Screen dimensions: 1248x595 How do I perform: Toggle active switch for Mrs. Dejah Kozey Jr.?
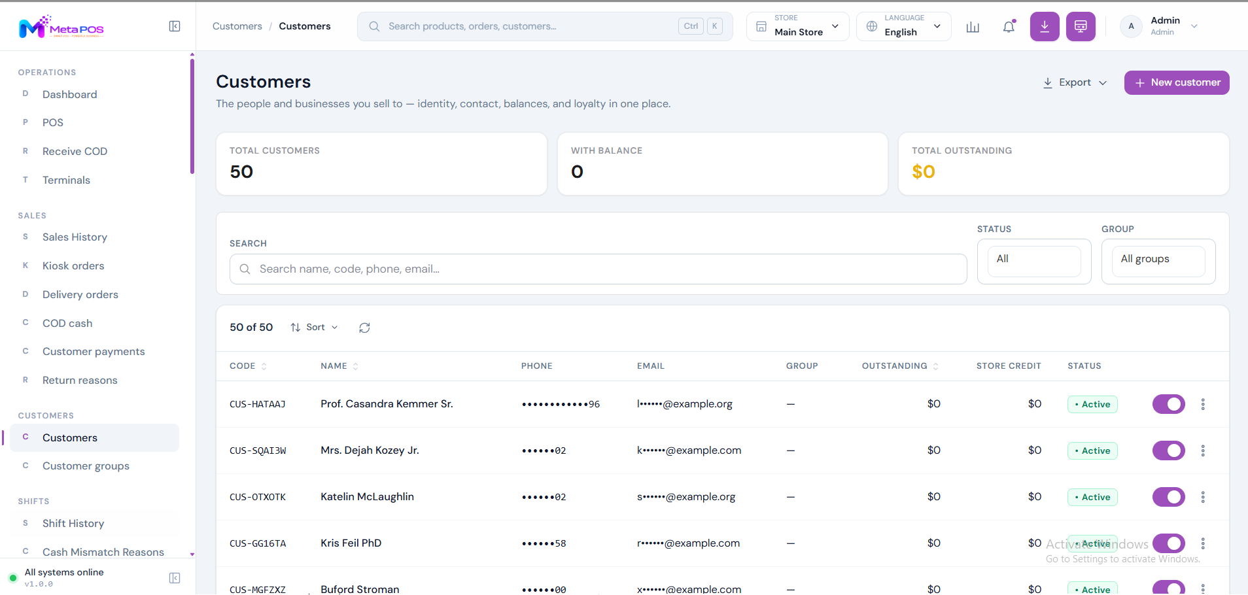(x=1169, y=450)
